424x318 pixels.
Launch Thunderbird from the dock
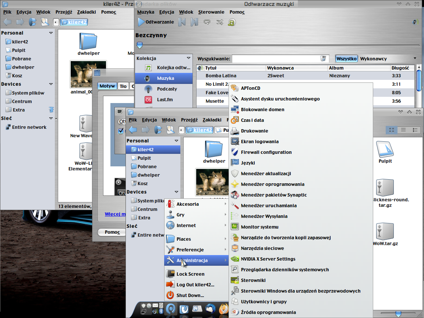211,309
